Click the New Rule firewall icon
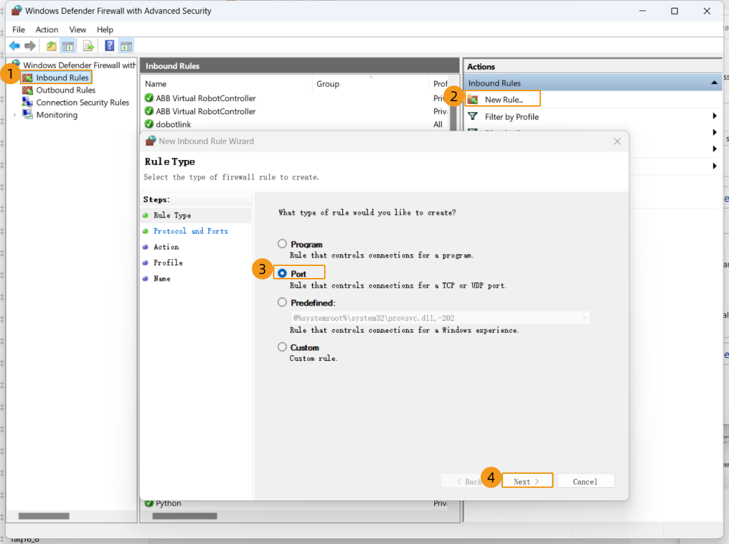 pos(473,100)
